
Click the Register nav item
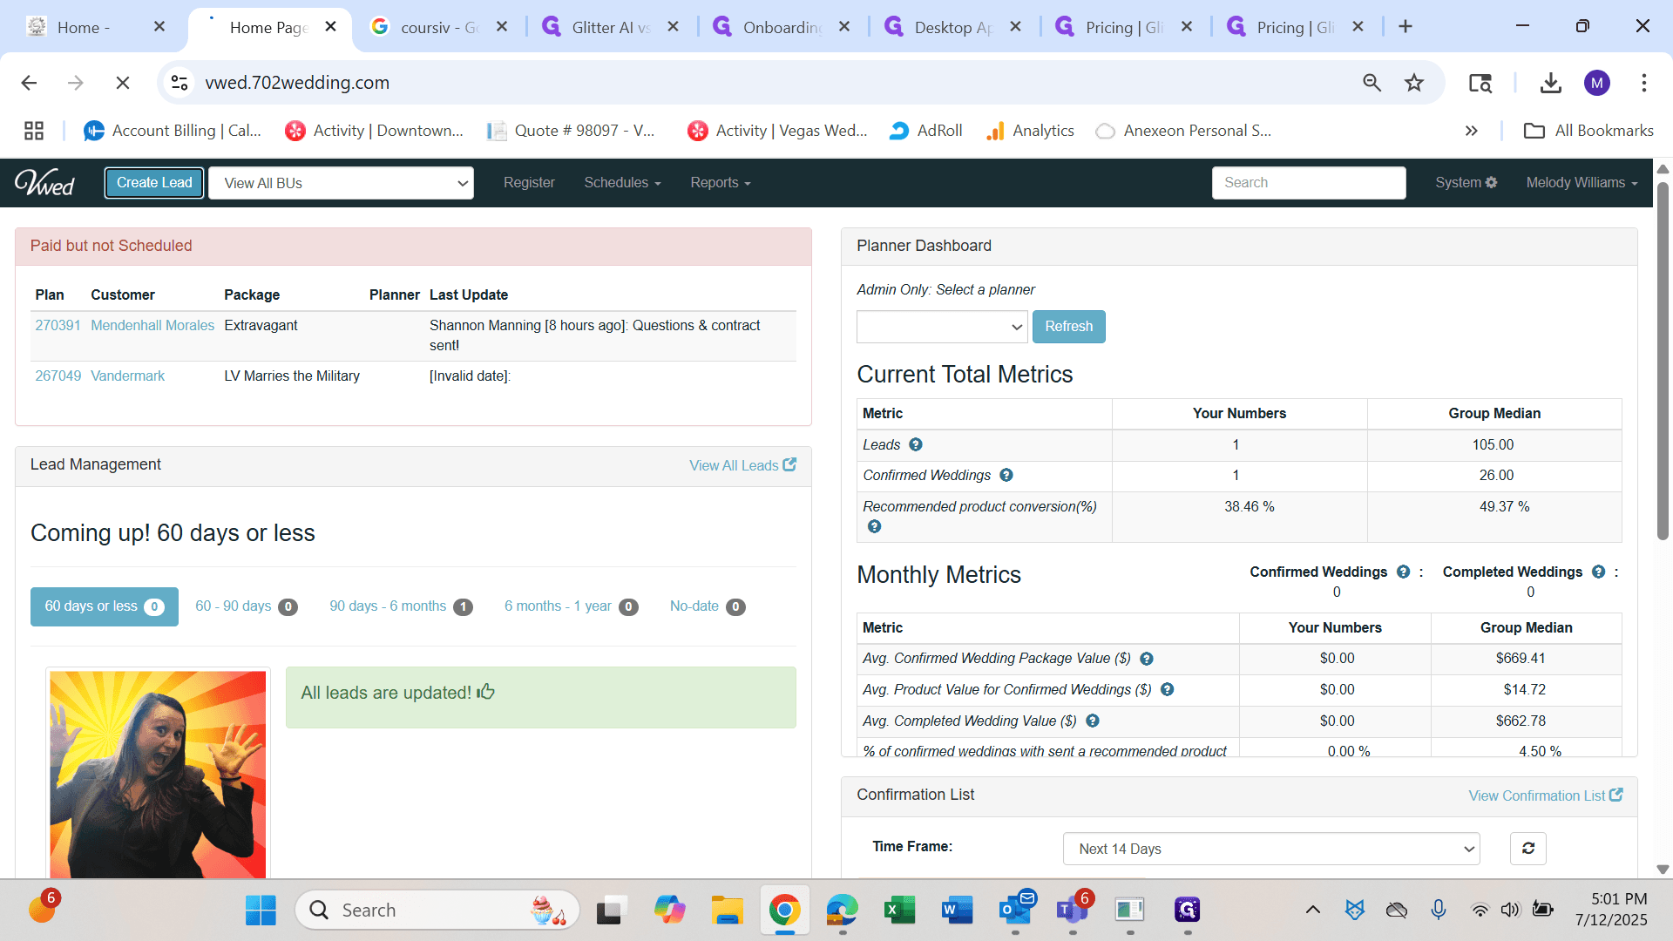(529, 182)
